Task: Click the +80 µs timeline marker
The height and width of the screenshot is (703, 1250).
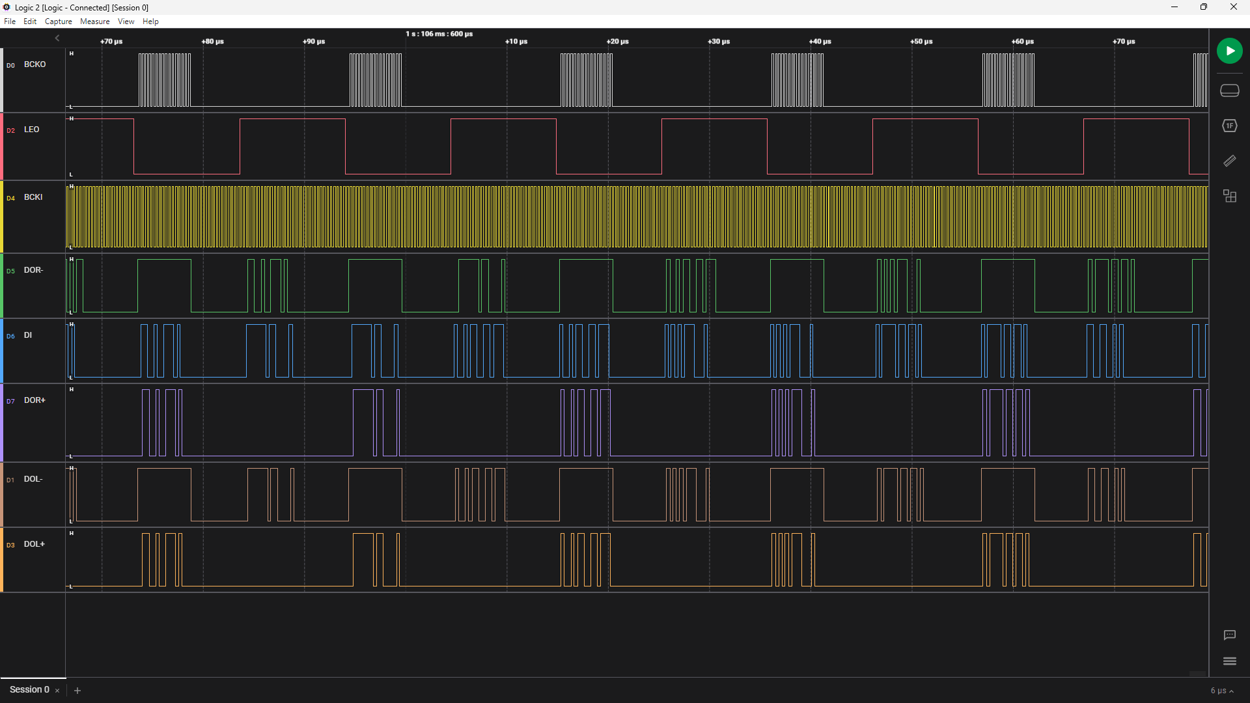Action: 212,41
